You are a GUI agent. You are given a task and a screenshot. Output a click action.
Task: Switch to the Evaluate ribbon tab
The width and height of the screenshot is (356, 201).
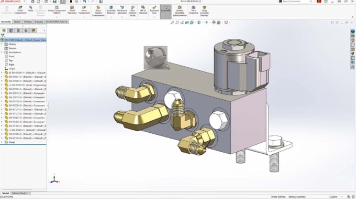(38, 22)
